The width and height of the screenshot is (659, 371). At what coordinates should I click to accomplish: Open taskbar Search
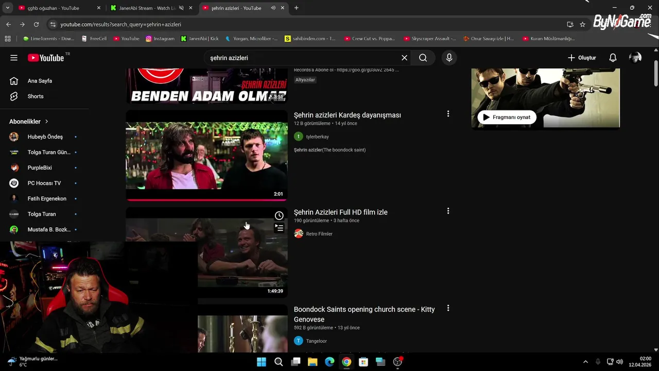pyautogui.click(x=279, y=362)
